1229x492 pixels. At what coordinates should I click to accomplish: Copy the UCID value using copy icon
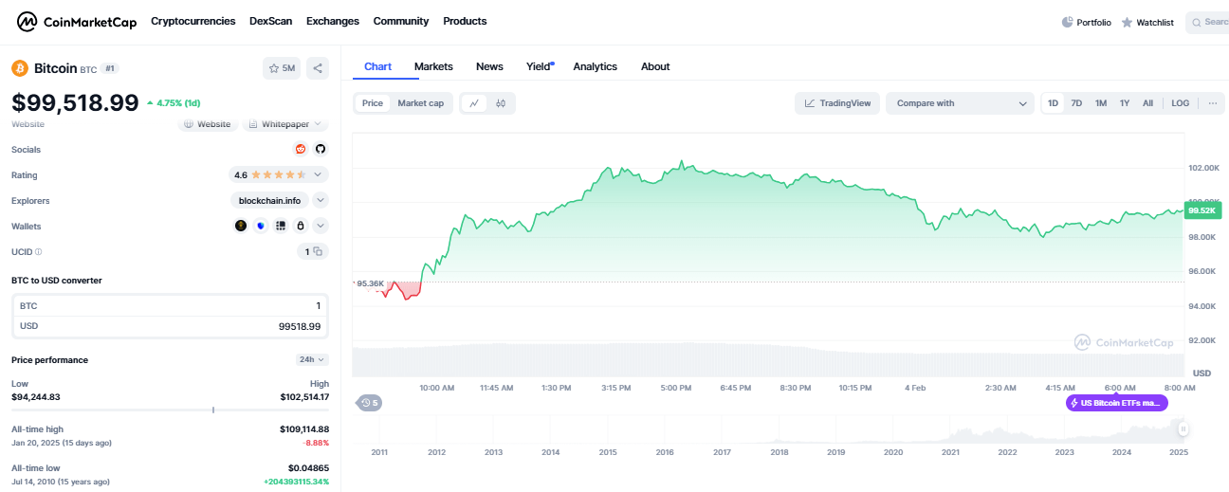click(x=318, y=251)
